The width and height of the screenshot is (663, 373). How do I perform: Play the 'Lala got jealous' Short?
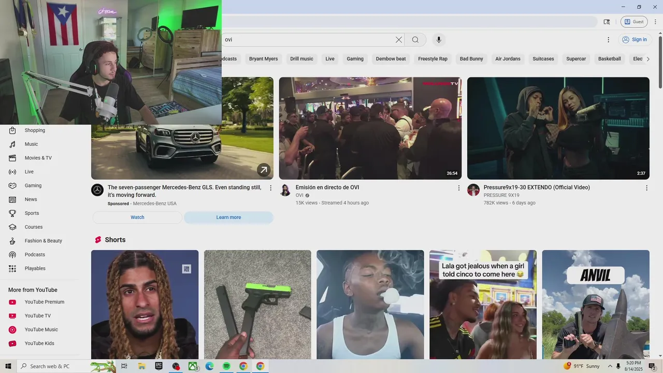pyautogui.click(x=483, y=305)
